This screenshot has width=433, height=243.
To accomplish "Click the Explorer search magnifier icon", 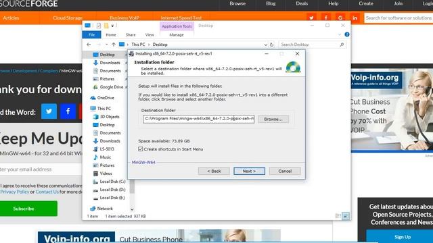I will pyautogui.click(x=342, y=45).
